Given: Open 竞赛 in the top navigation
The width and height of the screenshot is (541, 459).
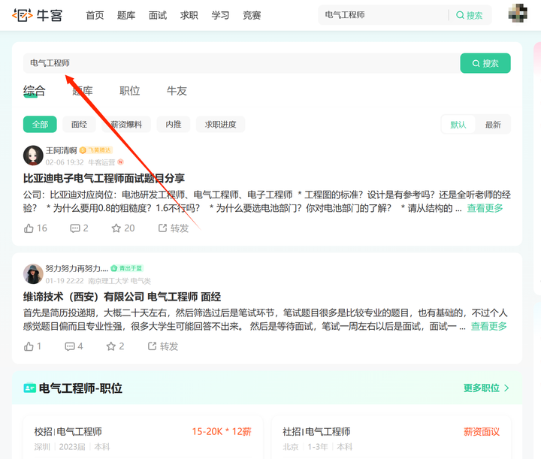Looking at the screenshot, I should click(252, 16).
